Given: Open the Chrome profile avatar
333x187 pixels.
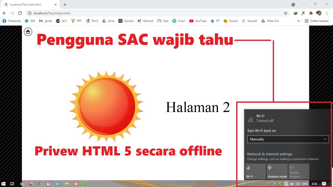Looking at the screenshot, I should [319, 13].
